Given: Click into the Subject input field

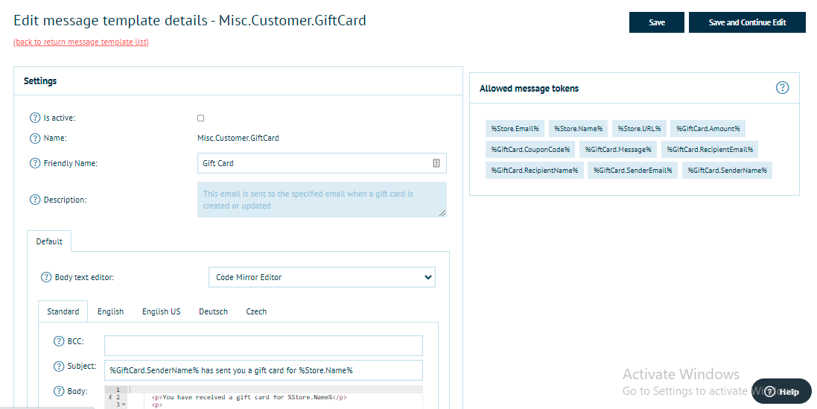Looking at the screenshot, I should tap(264, 370).
